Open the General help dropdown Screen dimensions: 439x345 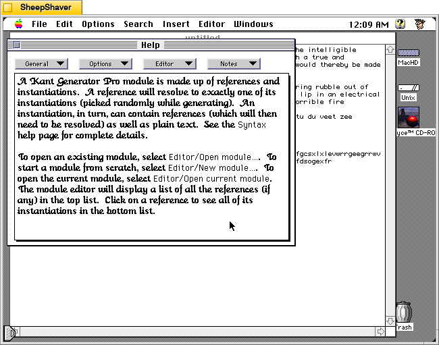(x=41, y=63)
